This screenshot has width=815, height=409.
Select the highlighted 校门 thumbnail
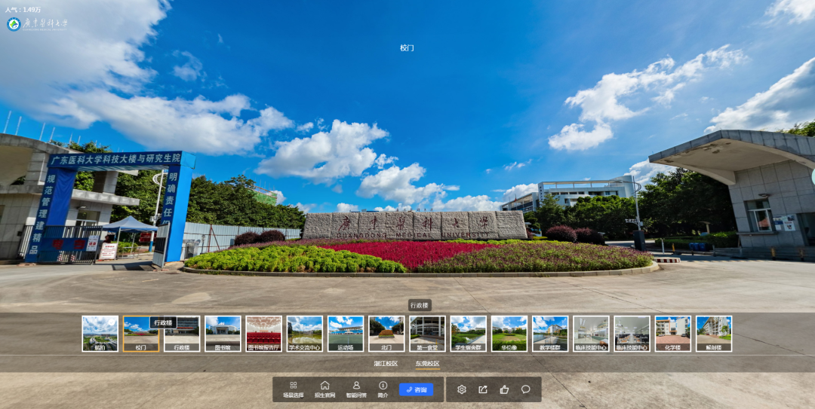[x=141, y=334]
